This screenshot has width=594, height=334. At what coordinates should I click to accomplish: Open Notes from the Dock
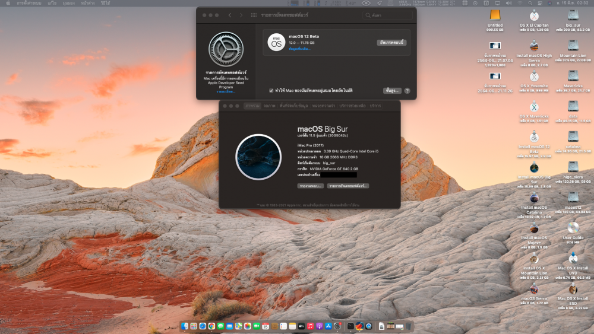tap(292, 326)
